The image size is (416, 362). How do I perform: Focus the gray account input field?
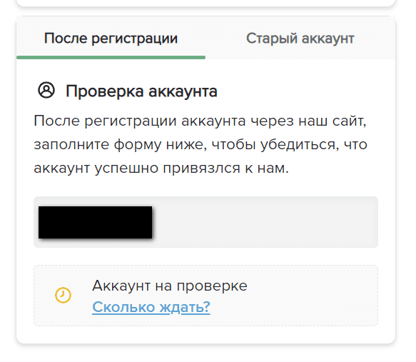point(206,222)
